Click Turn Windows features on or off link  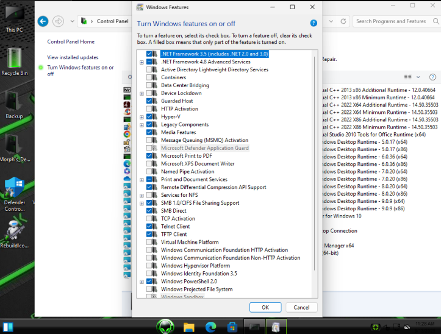click(x=81, y=71)
